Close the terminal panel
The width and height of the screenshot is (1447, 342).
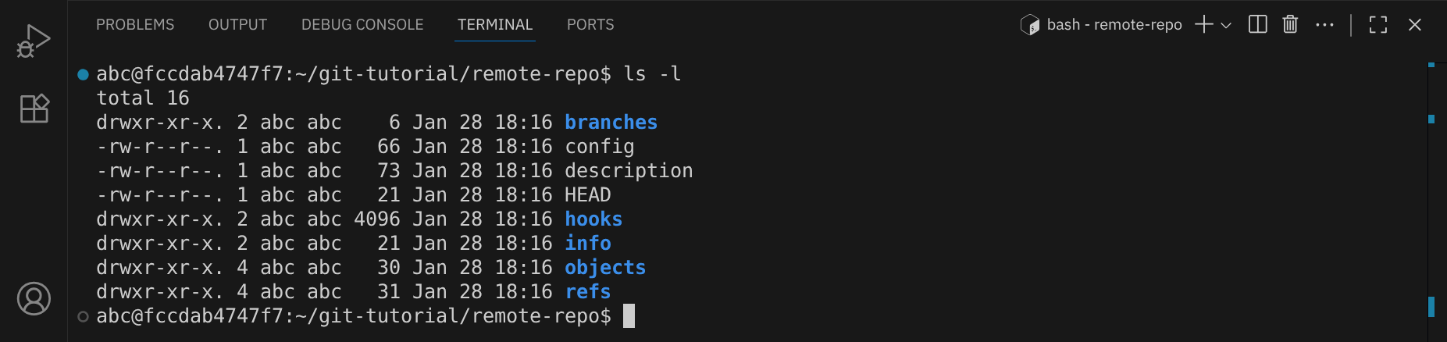pyautogui.click(x=1414, y=25)
